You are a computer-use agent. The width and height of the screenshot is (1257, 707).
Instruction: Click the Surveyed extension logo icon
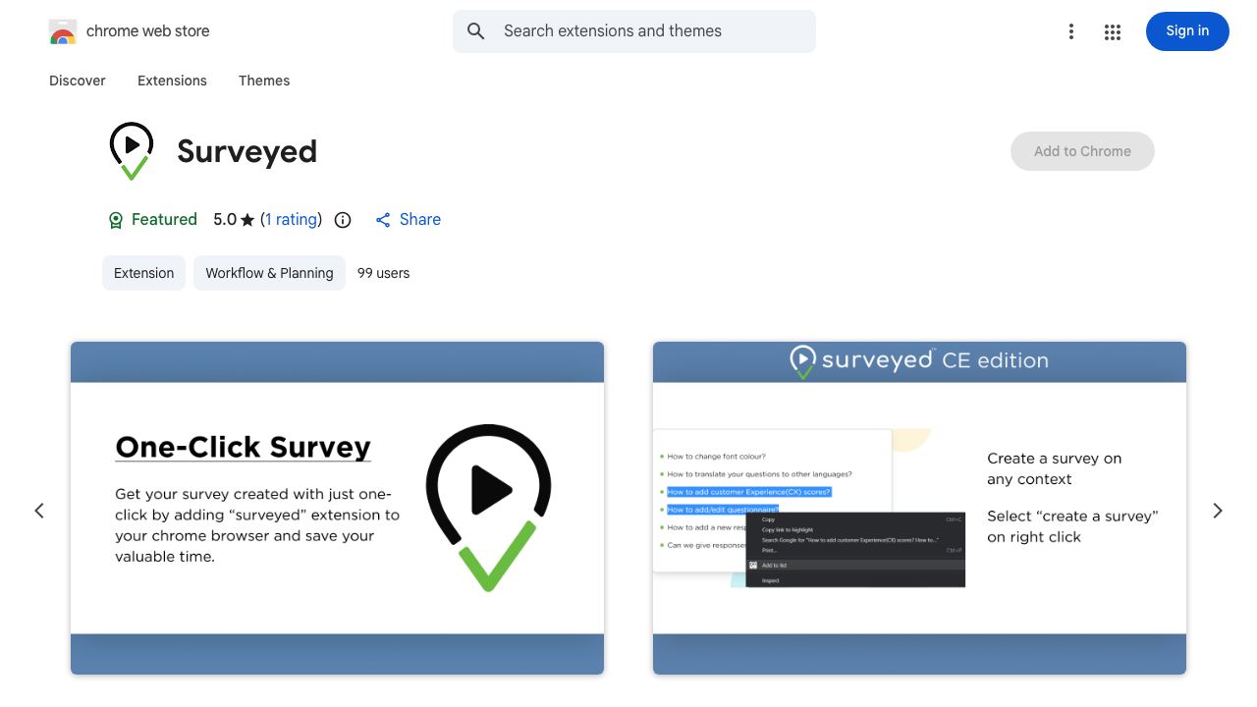point(132,151)
